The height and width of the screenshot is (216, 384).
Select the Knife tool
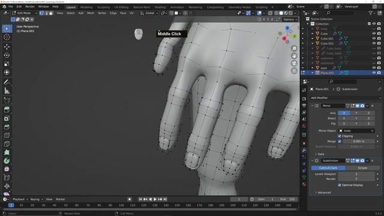[x=7, y=144]
